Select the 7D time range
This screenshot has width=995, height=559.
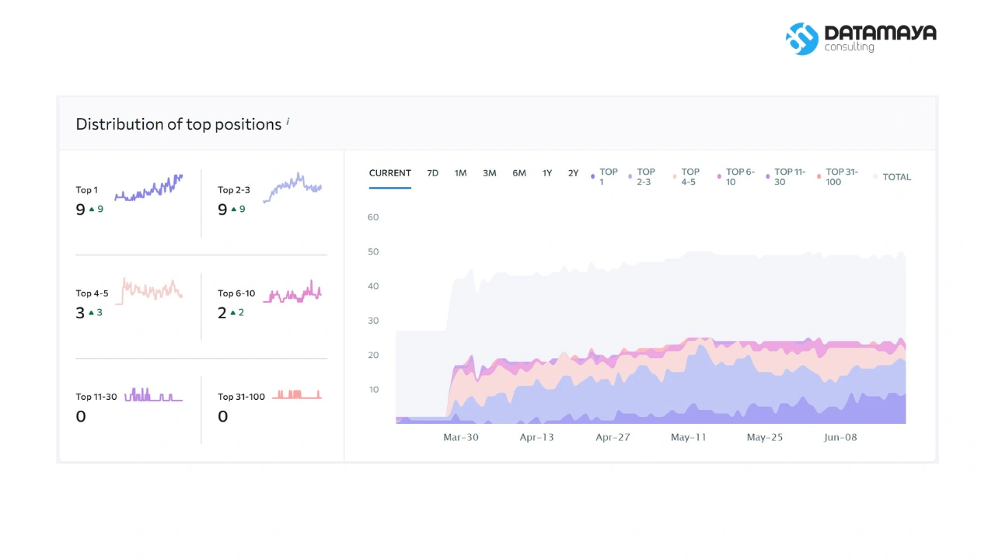click(x=433, y=173)
